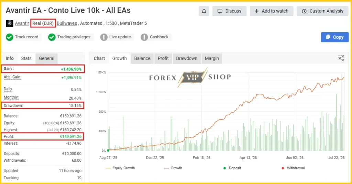Click the Abs. Gain label
The image size is (352, 184).
[x=12, y=77]
